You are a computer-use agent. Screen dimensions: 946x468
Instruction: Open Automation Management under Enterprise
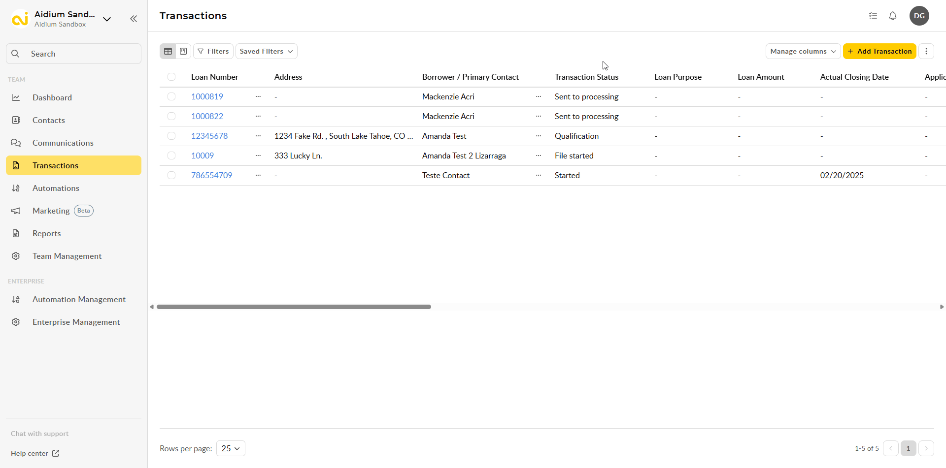tap(73, 299)
